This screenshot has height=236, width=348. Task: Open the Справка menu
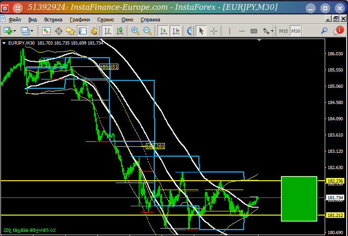tap(150, 20)
